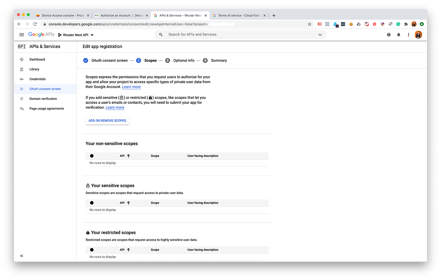Open the red crosshair extension icon
The image size is (441, 280).
click(x=374, y=24)
